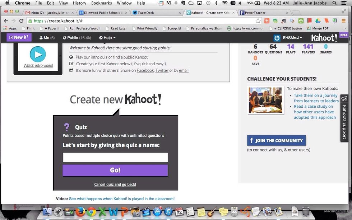Click the Print Friendly bookmark

pyautogui.click(x=145, y=28)
